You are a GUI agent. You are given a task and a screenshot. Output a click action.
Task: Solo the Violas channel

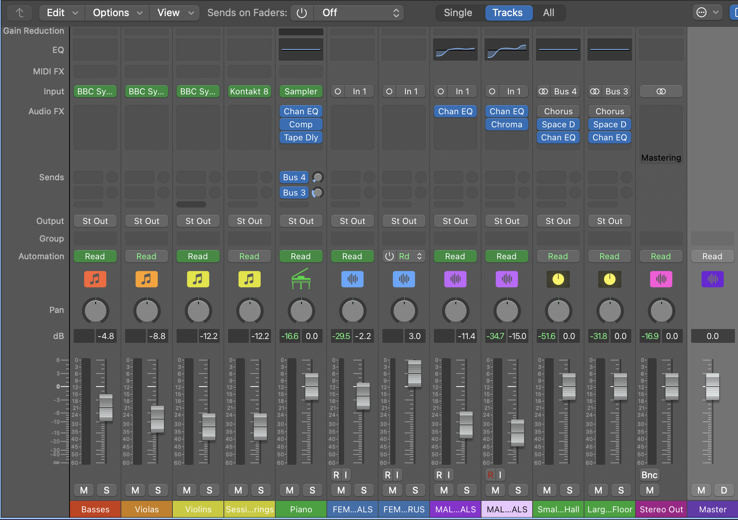(158, 490)
